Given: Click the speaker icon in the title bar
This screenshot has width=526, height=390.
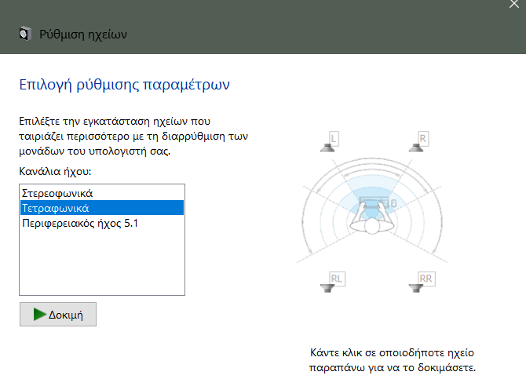Looking at the screenshot, I should 25,34.
